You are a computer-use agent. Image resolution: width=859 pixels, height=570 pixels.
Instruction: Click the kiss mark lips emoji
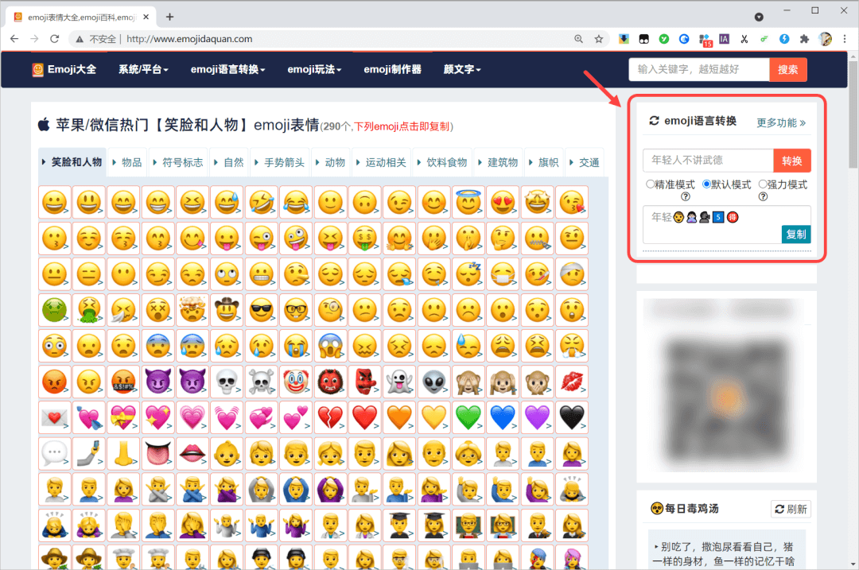(572, 382)
